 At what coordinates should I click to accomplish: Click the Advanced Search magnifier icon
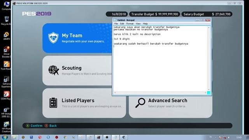click(x=140, y=103)
